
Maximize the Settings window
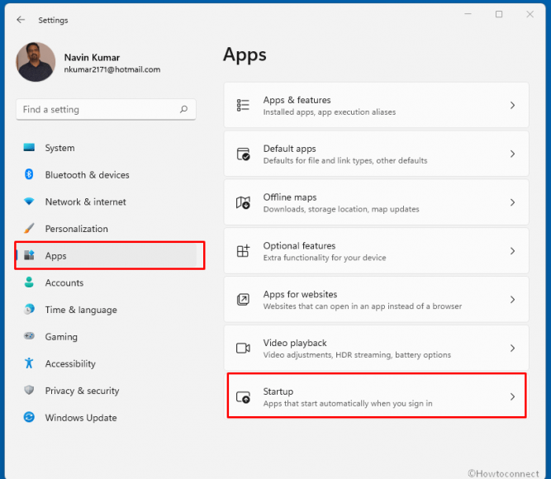(x=499, y=14)
